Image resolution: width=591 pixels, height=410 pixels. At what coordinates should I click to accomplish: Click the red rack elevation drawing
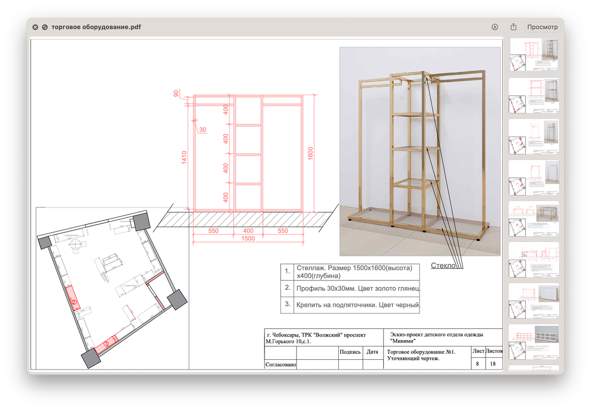click(248, 153)
